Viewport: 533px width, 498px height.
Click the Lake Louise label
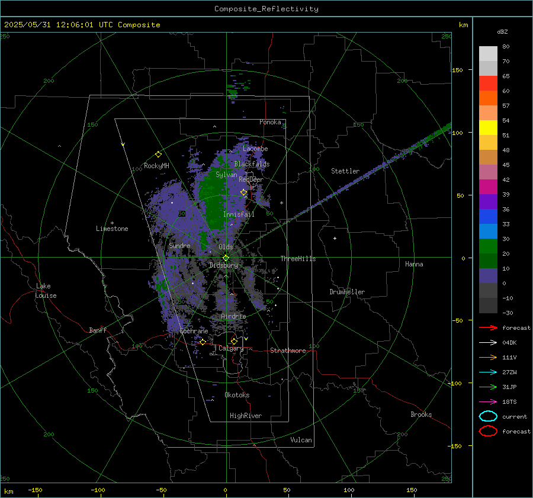[46, 291]
